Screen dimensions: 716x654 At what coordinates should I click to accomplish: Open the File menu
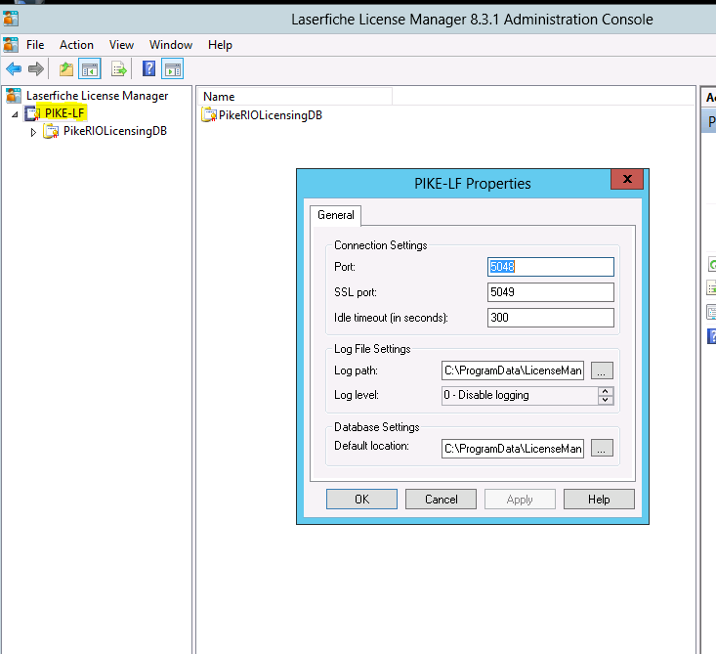(35, 45)
